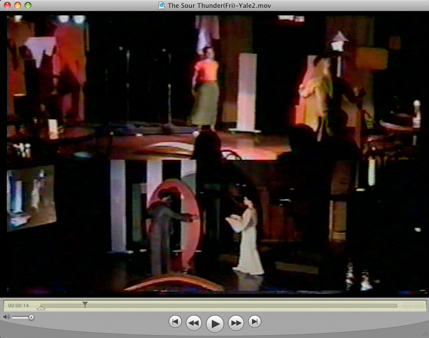Click the volume slider track left of knob
Image resolution: width=429 pixels, height=338 pixels.
pos(20,317)
